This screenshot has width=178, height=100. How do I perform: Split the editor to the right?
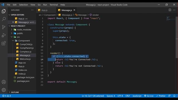point(170,10)
